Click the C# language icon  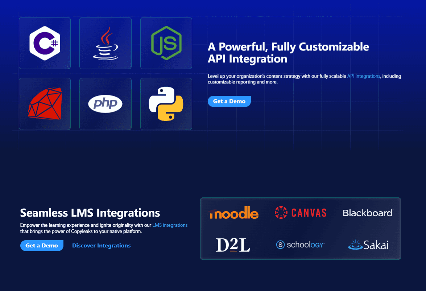pos(45,43)
